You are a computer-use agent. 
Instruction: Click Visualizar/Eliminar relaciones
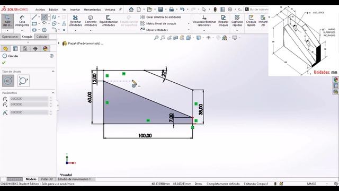[x=204, y=21]
